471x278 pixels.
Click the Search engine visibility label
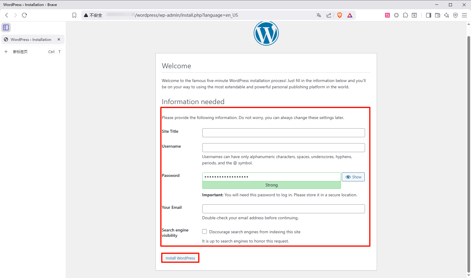click(x=175, y=233)
